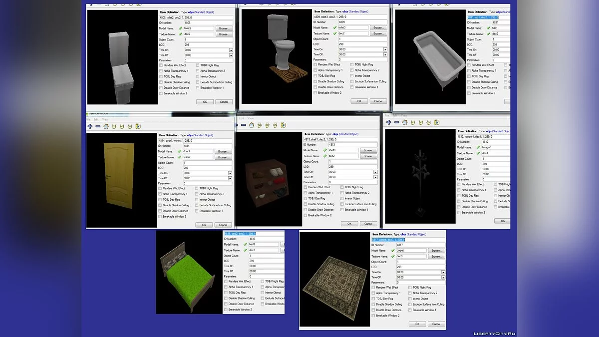Toggle Breakable Window 2 in door1 window
Image resolution: width=599 pixels, height=337 pixels.
[160, 217]
